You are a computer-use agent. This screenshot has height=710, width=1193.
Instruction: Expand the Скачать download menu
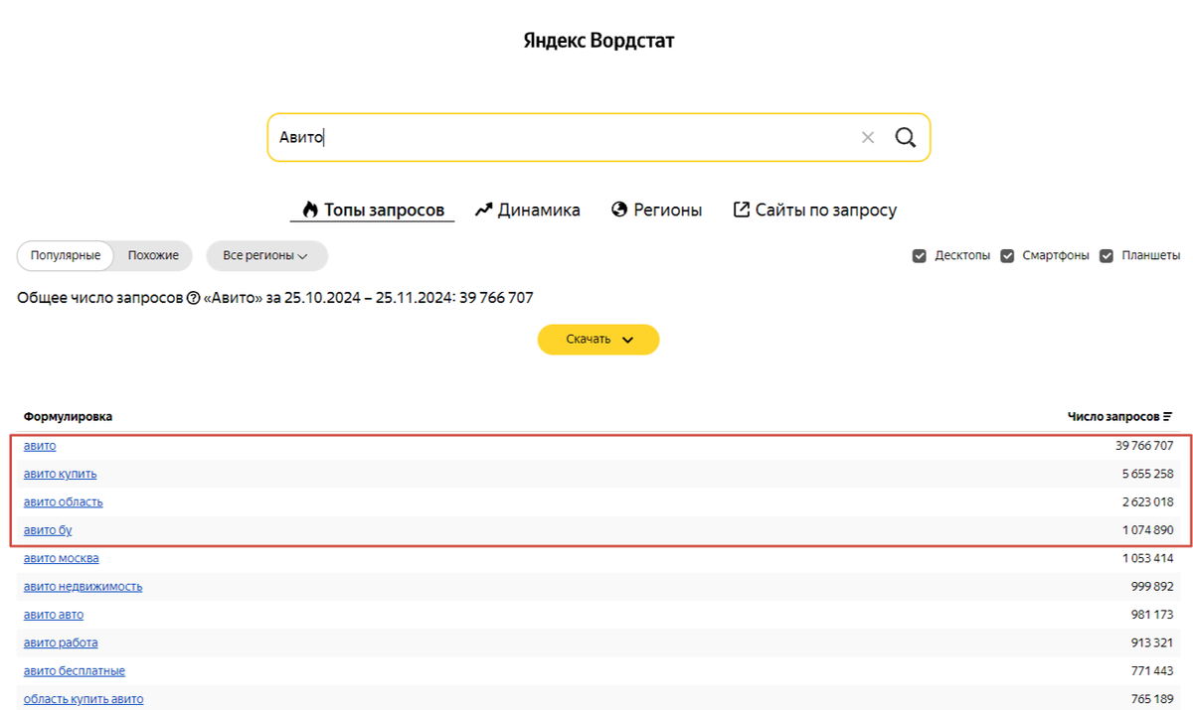(x=598, y=340)
